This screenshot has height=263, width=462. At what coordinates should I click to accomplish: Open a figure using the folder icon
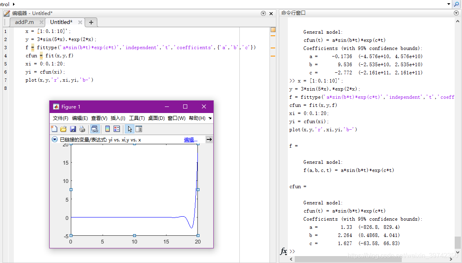[x=63, y=128]
